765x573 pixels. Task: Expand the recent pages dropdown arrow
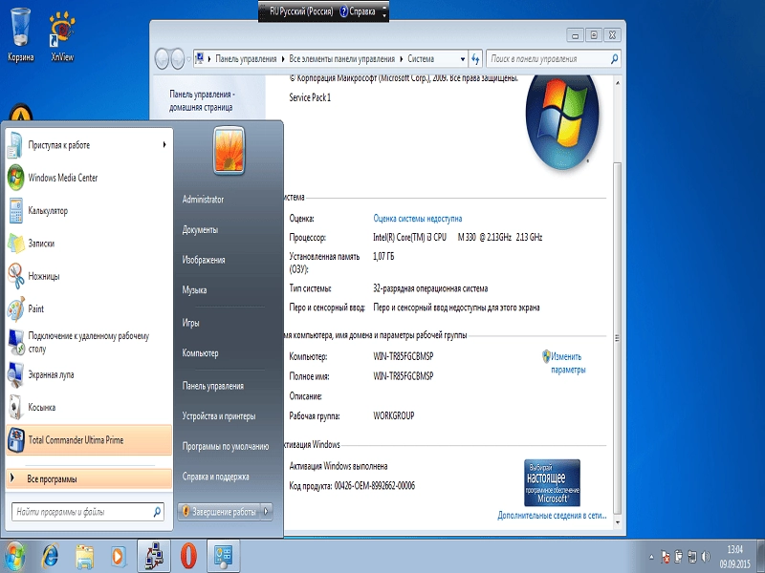(188, 59)
